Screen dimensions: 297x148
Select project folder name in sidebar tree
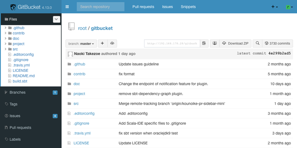click(x=19, y=44)
